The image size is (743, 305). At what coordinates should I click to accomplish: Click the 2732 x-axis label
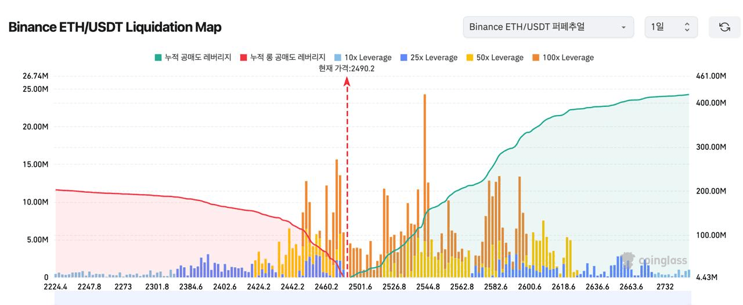665,286
